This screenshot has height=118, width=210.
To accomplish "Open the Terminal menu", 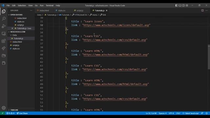I will click(x=50, y=6).
